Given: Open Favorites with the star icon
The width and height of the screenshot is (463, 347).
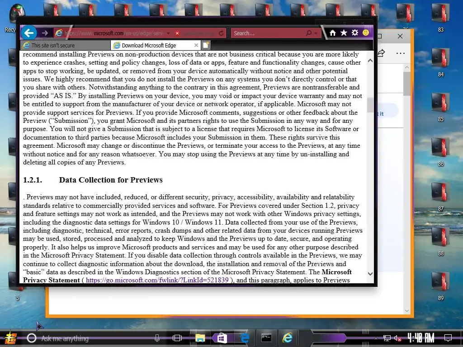Looking at the screenshot, I should pyautogui.click(x=344, y=33).
